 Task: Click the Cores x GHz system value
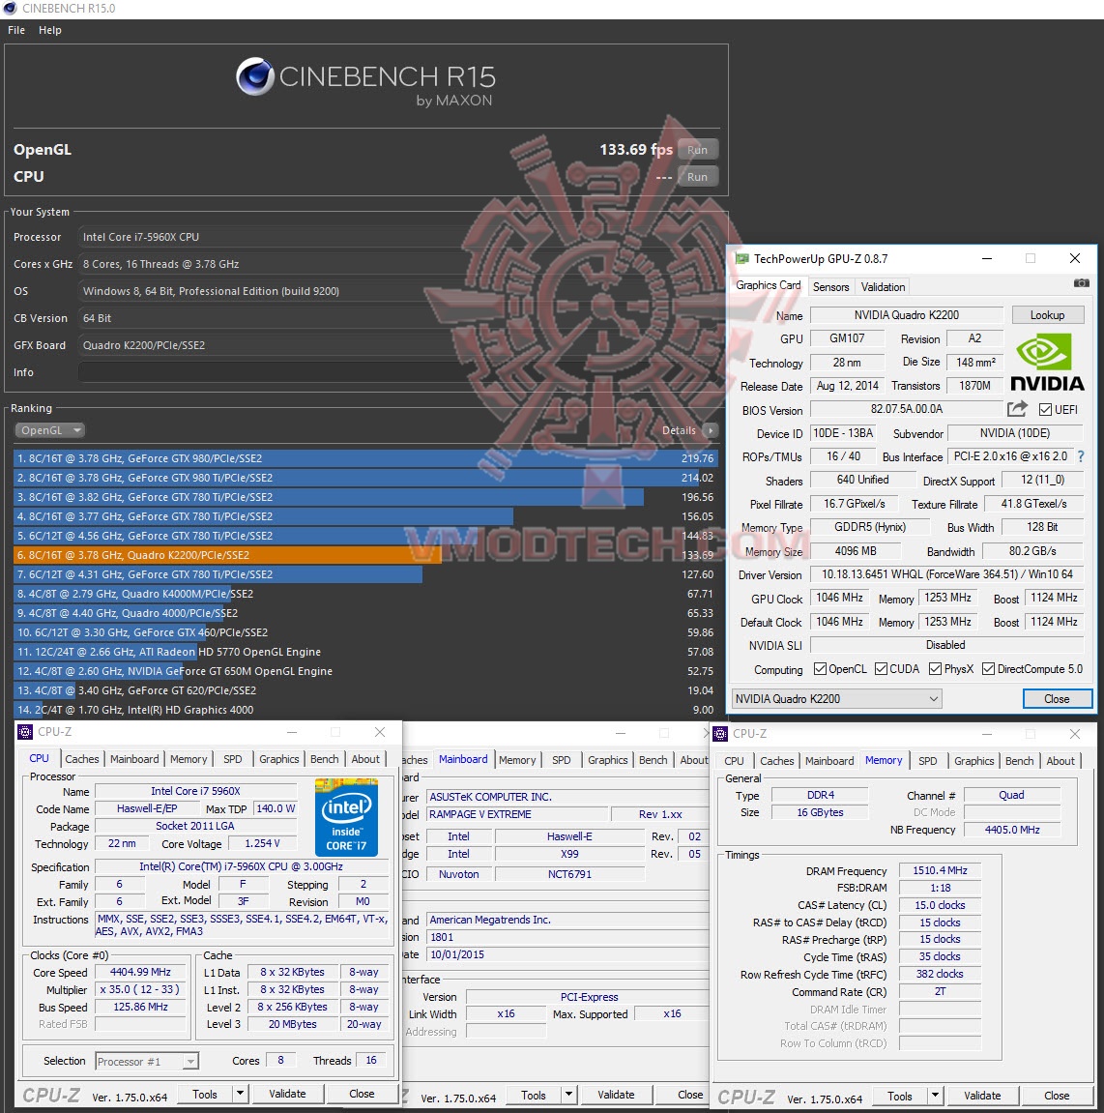click(x=399, y=264)
